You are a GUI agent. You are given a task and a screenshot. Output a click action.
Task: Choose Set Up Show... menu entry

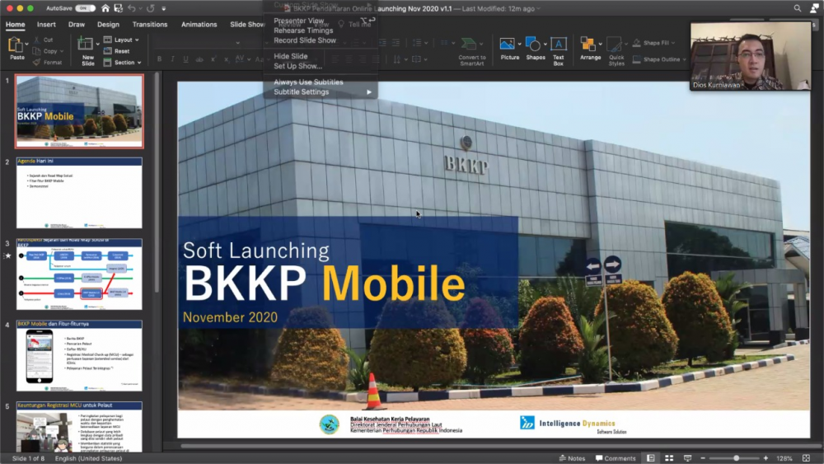298,66
